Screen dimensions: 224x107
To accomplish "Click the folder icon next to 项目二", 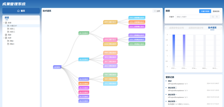I will (8, 29).
